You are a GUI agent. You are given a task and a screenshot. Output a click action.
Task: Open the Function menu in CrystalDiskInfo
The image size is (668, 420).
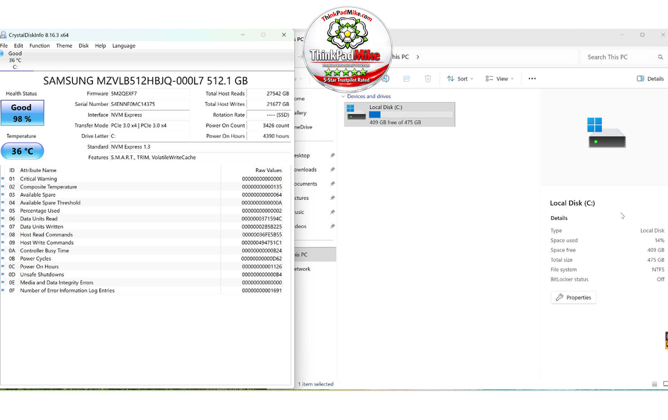(40, 46)
